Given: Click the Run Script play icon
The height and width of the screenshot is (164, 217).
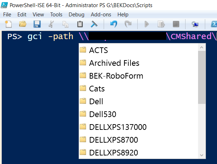Looking at the screenshot, I should pos(147,24).
